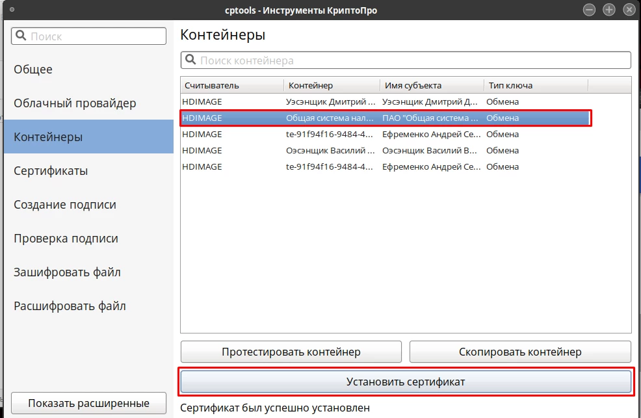Click the Показать расширенные button
Image resolution: width=641 pixels, height=418 pixels.
click(x=88, y=403)
